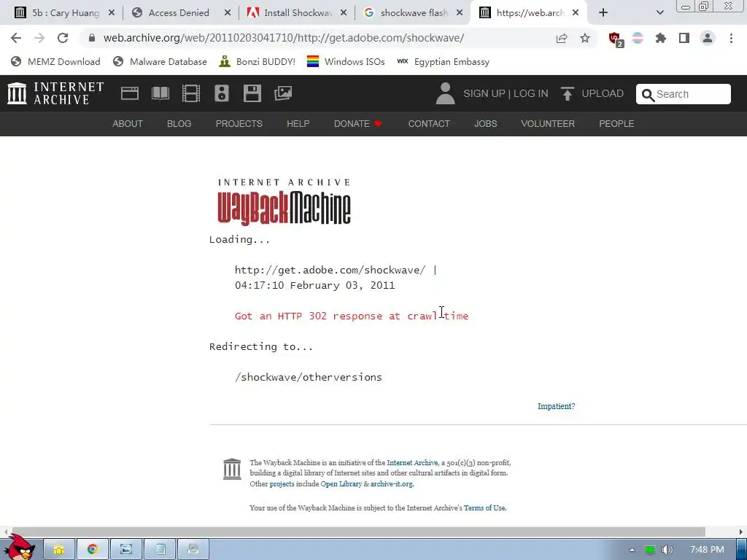This screenshot has width=747, height=560.
Task: Open the Windows ISOs bookmark
Action: click(346, 62)
